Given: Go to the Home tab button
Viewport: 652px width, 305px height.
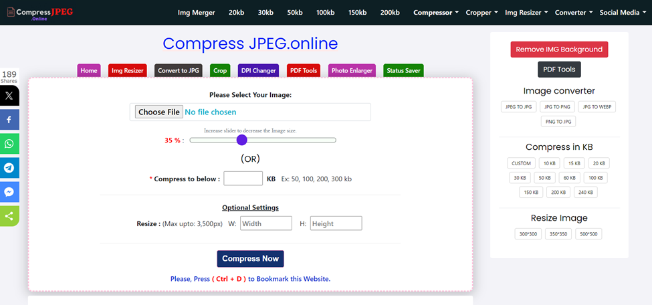Looking at the screenshot, I should point(88,71).
